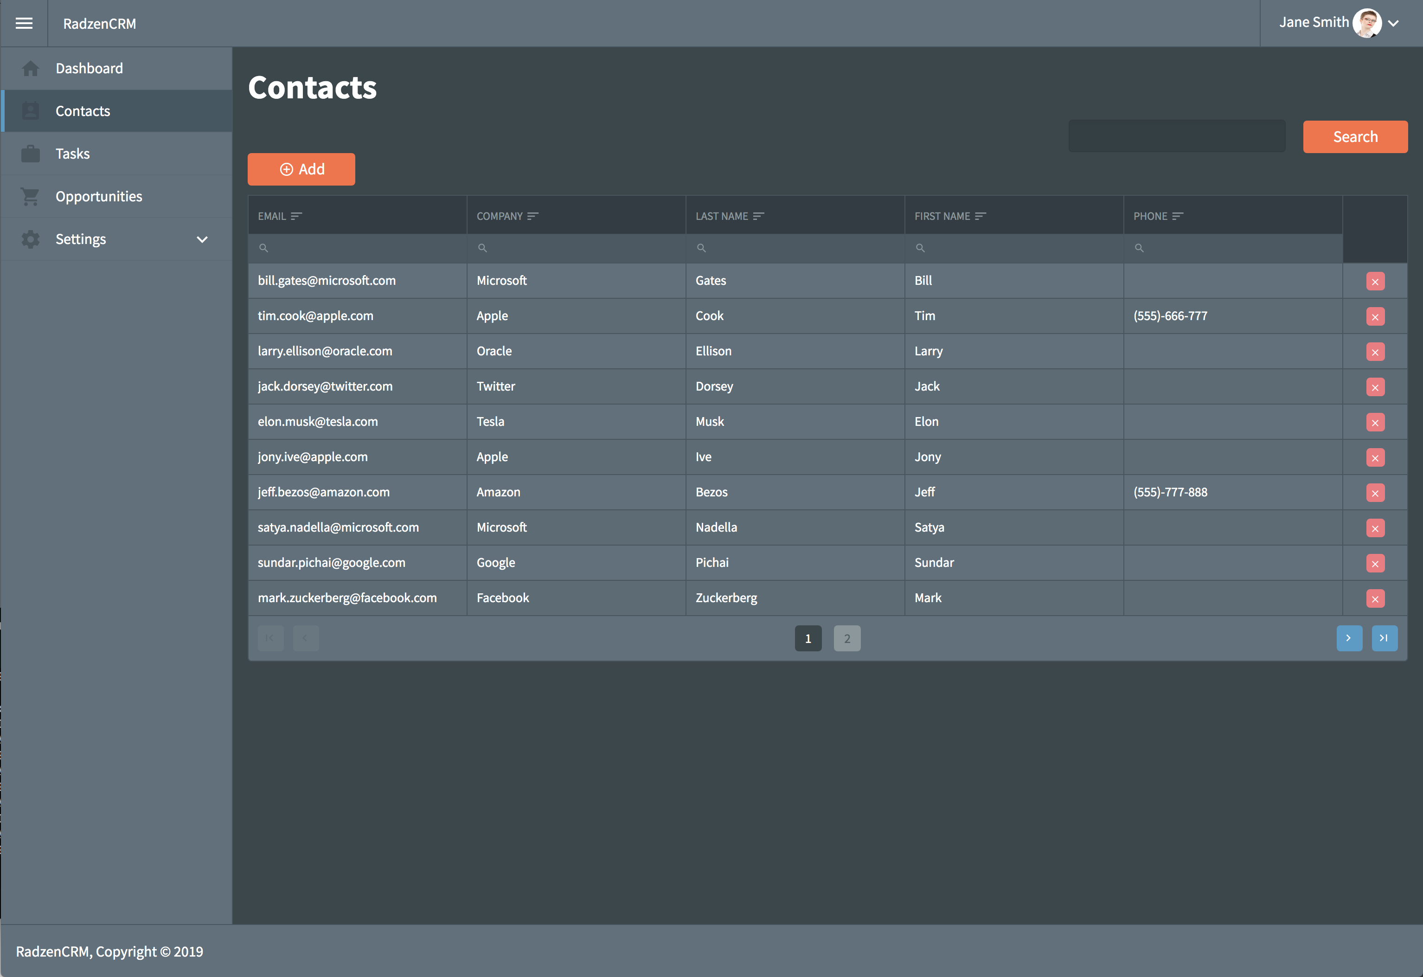Viewport: 1423px width, 977px height.
Task: Sort by Email column sort icon
Action: pyautogui.click(x=296, y=216)
